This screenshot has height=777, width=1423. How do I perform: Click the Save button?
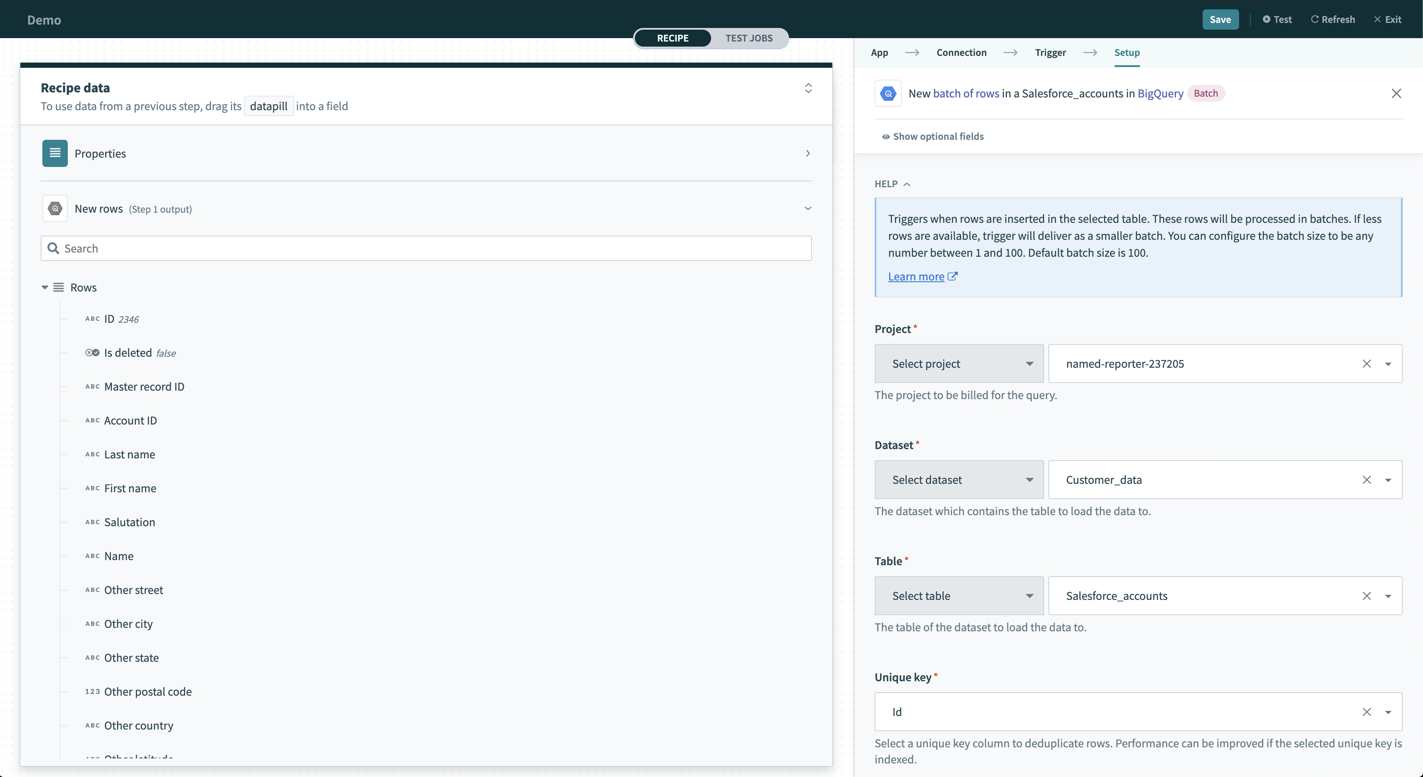tap(1220, 19)
